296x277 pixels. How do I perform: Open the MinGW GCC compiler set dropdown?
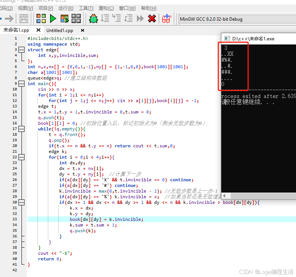237,19
